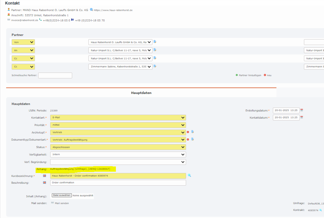324x218 pixels.
Task: Click the phone icon next to +49(0)2224-18 05 0
Action: (x=40, y=20)
